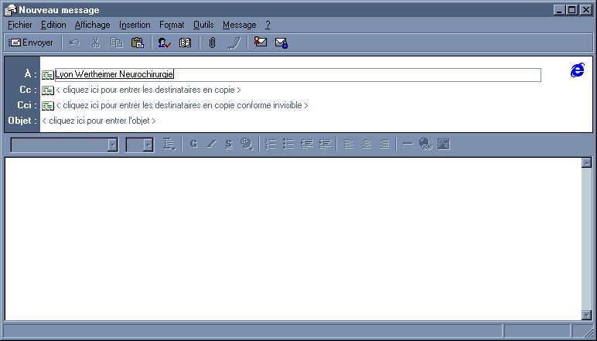Expand the font size dropdown

(x=148, y=145)
